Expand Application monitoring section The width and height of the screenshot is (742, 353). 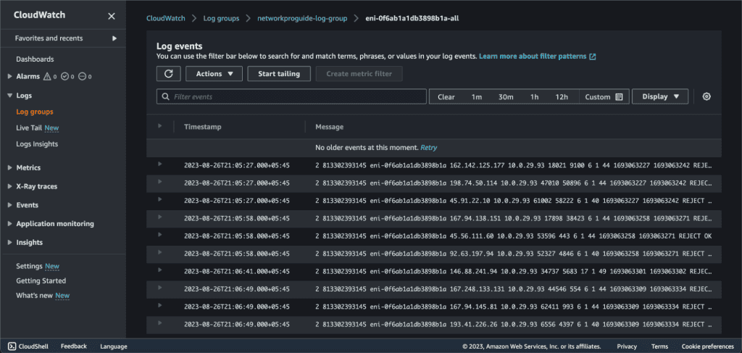coord(10,224)
